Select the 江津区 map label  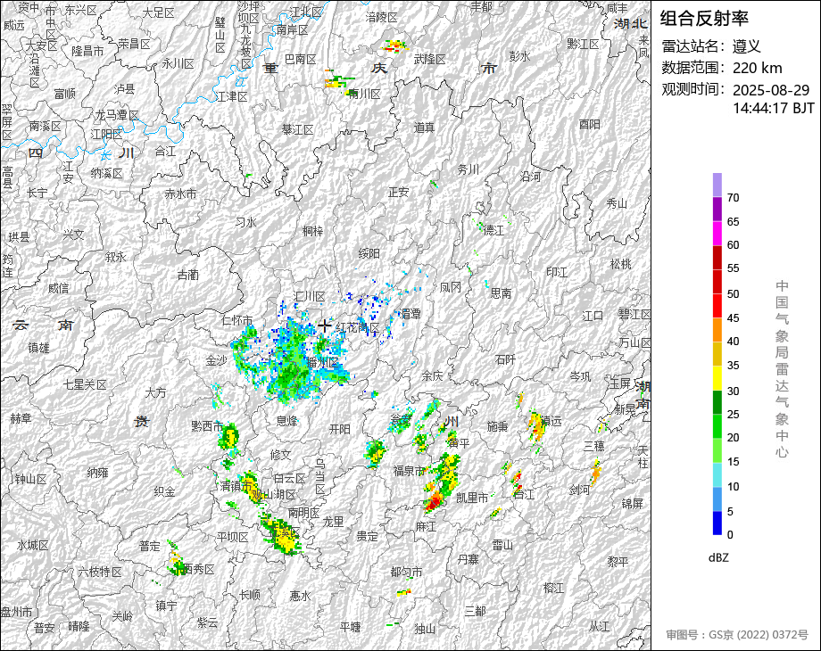point(232,96)
